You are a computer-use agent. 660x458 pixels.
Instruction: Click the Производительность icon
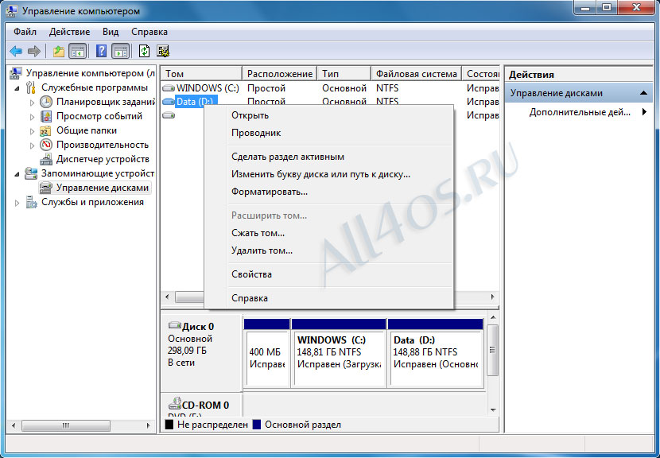46,145
